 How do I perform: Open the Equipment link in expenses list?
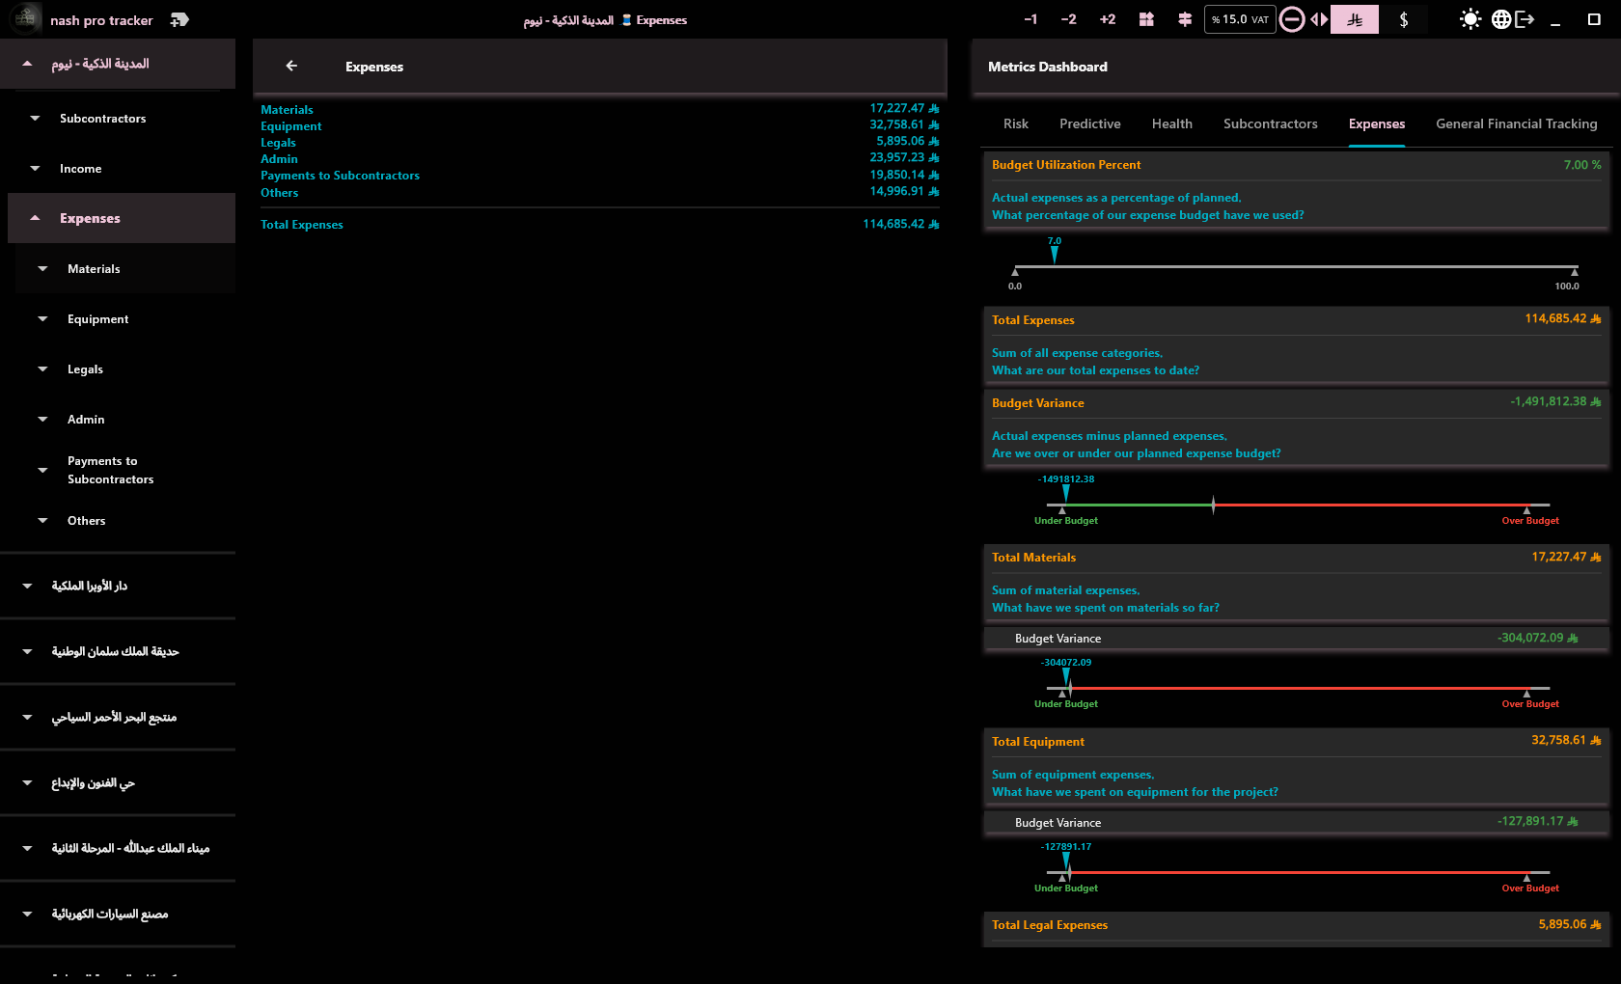pyautogui.click(x=291, y=126)
